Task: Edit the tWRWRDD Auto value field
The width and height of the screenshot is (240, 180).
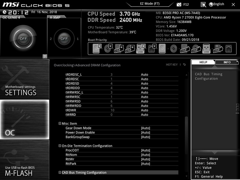Action: click(x=144, y=106)
